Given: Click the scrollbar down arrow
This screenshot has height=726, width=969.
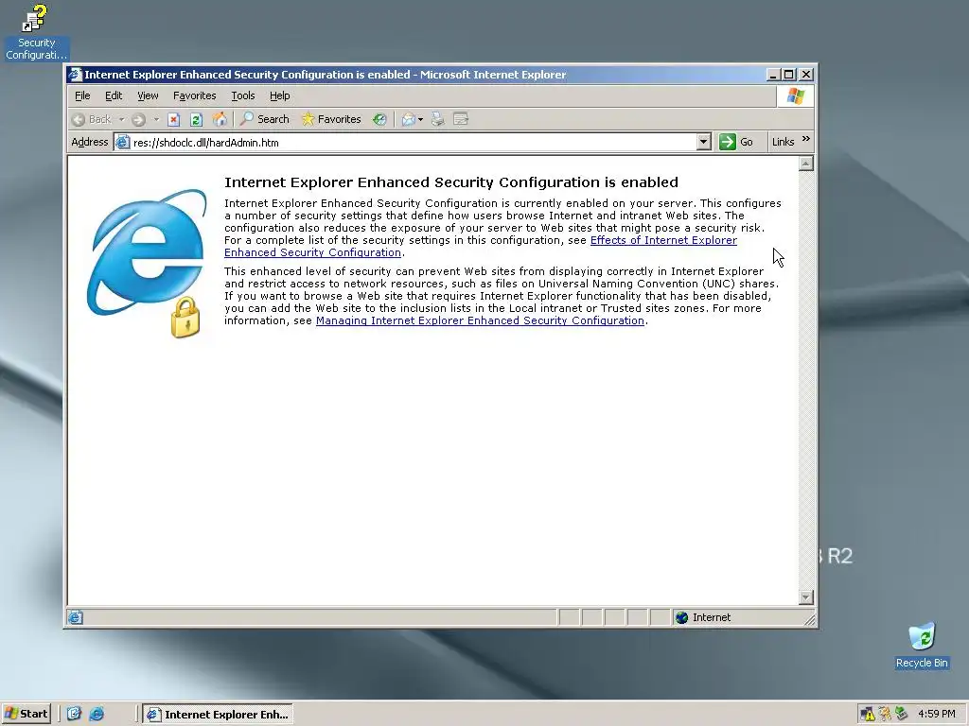Looking at the screenshot, I should pos(806,597).
